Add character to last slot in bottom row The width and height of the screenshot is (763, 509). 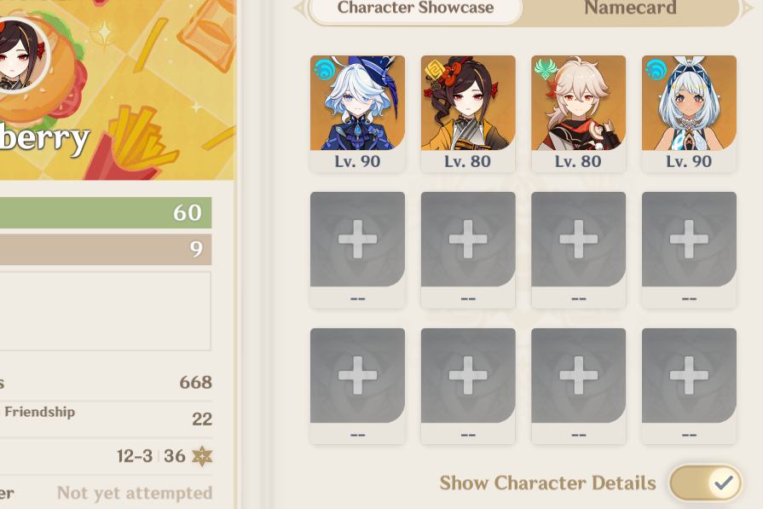coord(689,386)
